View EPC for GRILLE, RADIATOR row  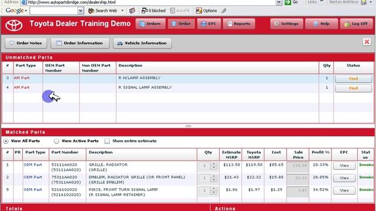pyautogui.click(x=344, y=165)
